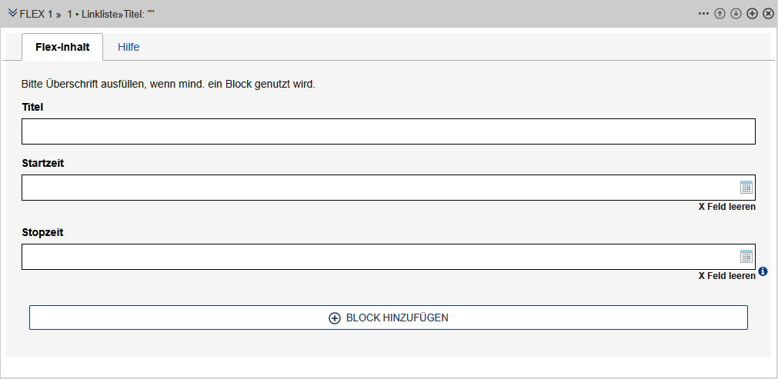Move the FLEX 1 element down
This screenshot has width=778, height=379.
pos(736,14)
